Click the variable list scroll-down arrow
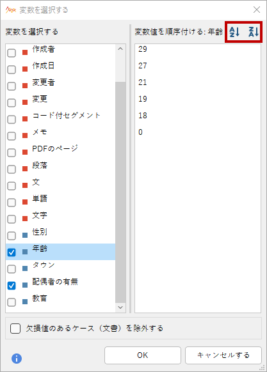Screen dimensions: 267x372 pos(120,307)
